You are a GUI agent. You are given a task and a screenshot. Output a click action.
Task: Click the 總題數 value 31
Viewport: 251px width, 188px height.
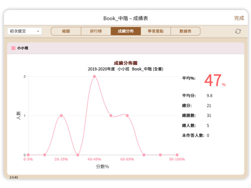point(209,115)
